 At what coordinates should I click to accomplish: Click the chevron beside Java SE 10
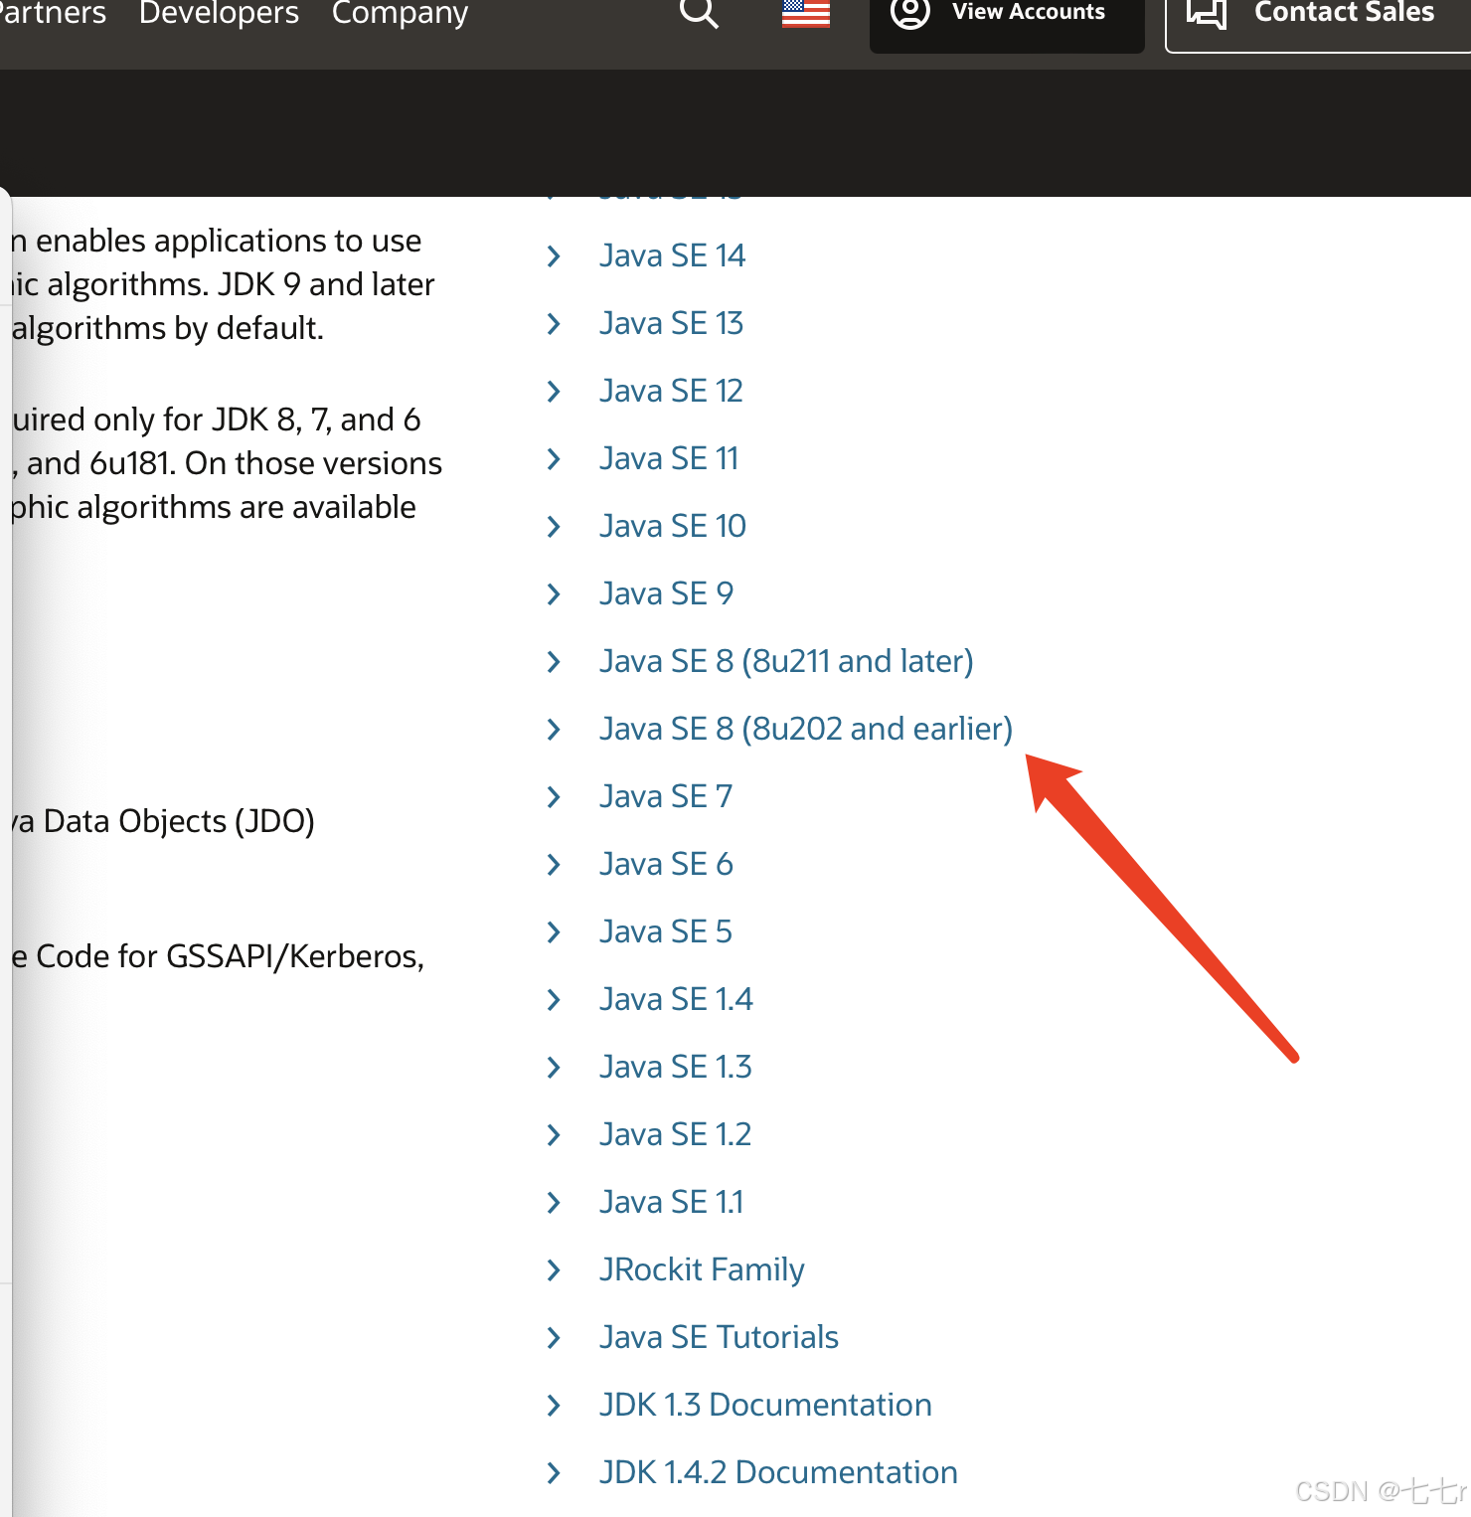coord(554,527)
